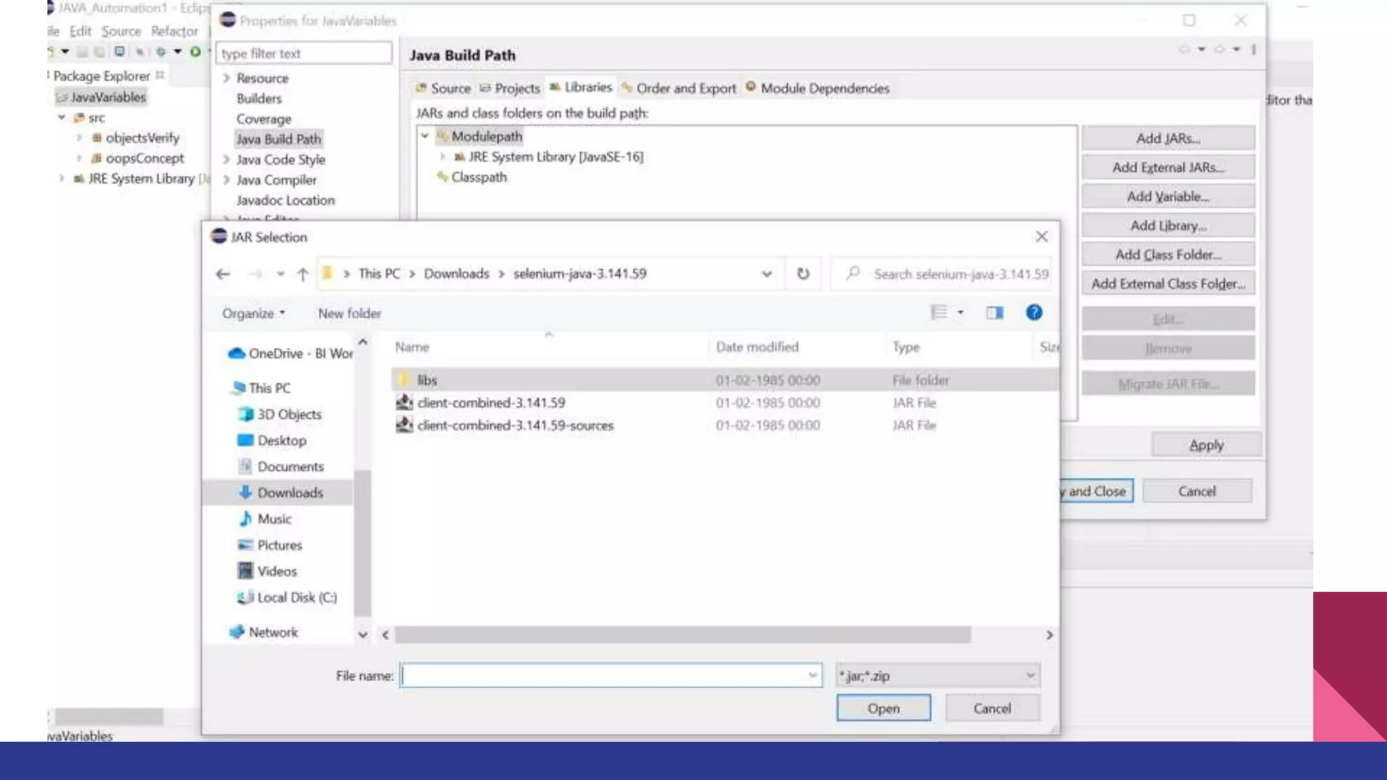Select client-combined-3.141.59 JAR file
1387x780 pixels.
[491, 403]
